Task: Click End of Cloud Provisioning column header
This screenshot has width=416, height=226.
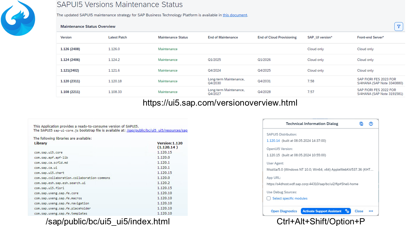Action: 277,37
